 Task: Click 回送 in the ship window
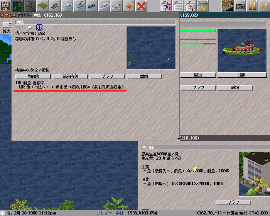198,75
